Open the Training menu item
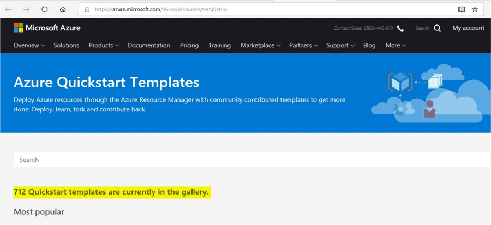491x225 pixels. (219, 46)
